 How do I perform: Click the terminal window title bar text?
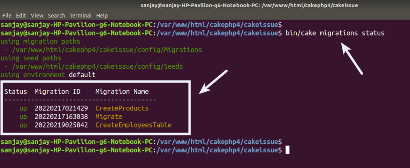tap(249, 5)
